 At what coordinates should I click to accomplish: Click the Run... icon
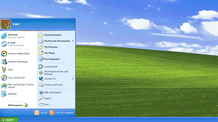(41, 104)
